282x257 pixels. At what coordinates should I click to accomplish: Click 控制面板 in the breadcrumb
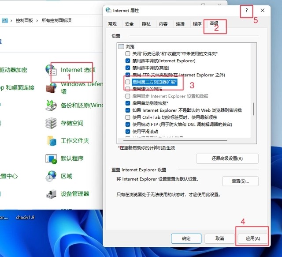(24, 20)
